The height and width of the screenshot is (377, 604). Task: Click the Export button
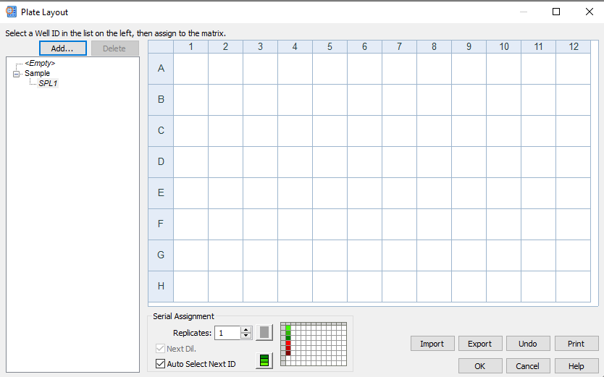pyautogui.click(x=480, y=344)
